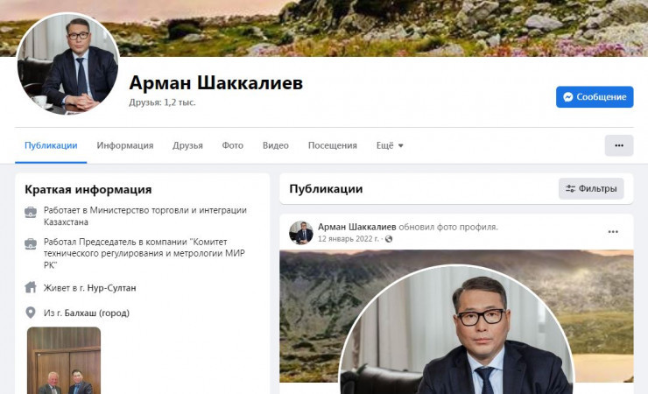This screenshot has width=648, height=394.
Task: Open the featured photo thumbnail in Краткая информация
Action: point(64,361)
